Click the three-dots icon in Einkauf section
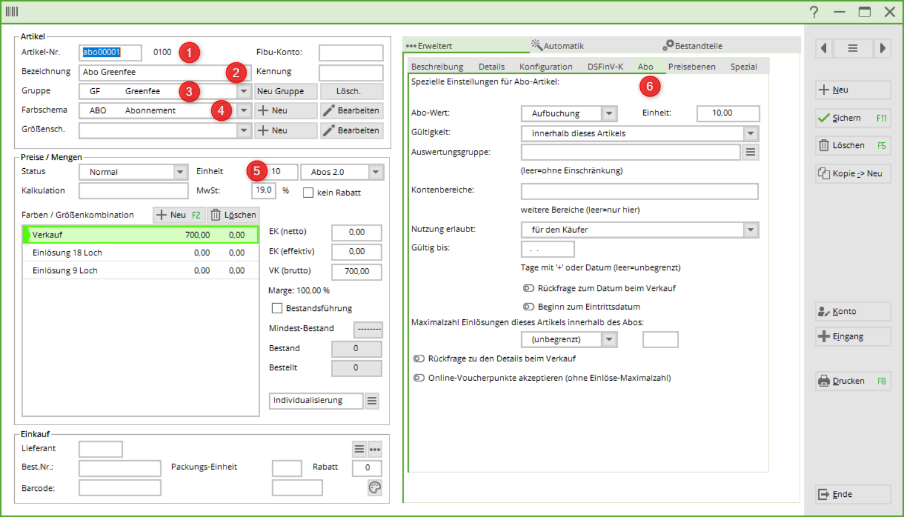The height and width of the screenshot is (517, 904). 375,449
